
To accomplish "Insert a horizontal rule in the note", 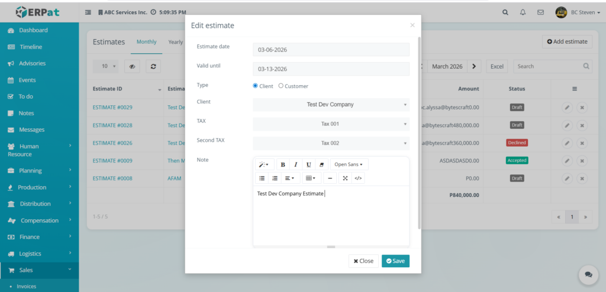I will pyautogui.click(x=330, y=178).
